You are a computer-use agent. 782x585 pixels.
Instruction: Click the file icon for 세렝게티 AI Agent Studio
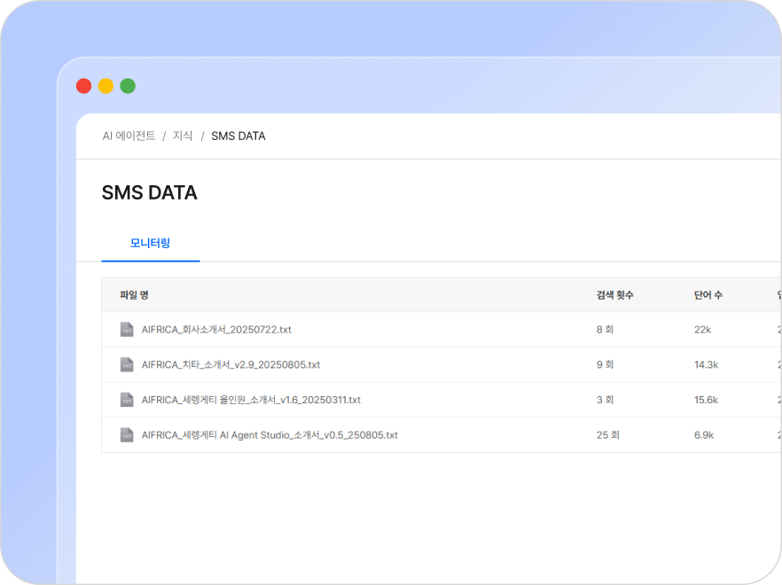[127, 435]
